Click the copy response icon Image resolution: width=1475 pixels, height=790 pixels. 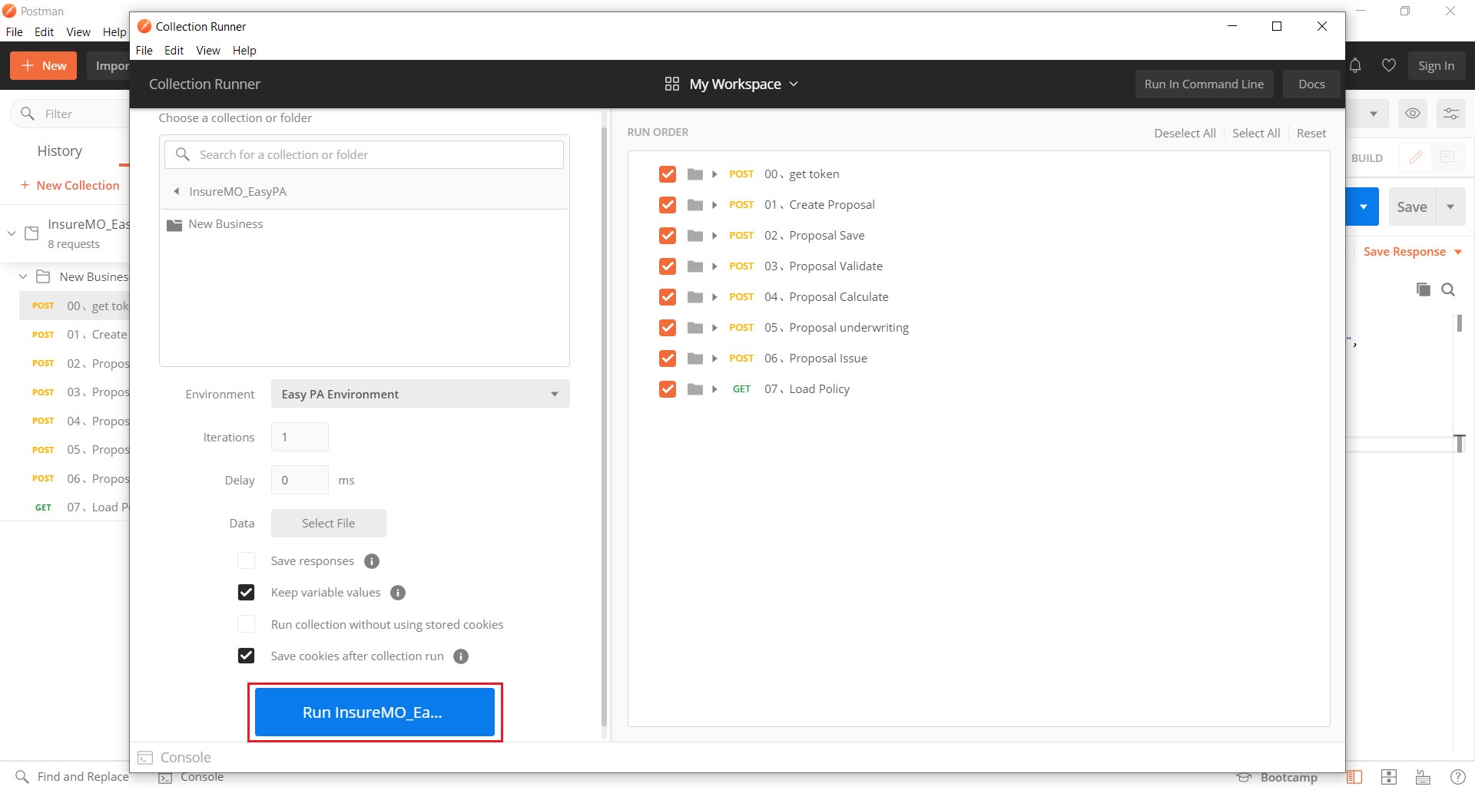pyautogui.click(x=1424, y=289)
